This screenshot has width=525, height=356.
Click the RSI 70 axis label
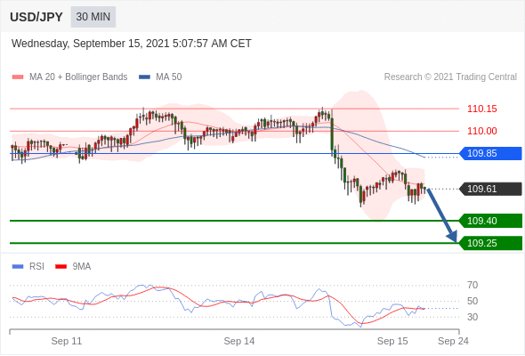pos(472,286)
